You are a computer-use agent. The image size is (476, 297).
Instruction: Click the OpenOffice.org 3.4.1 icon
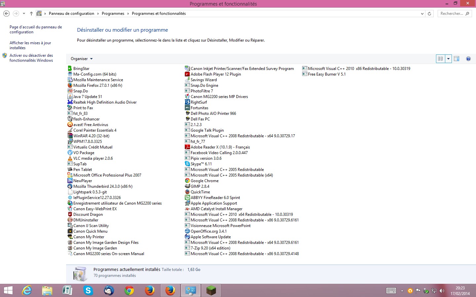pos(187,231)
